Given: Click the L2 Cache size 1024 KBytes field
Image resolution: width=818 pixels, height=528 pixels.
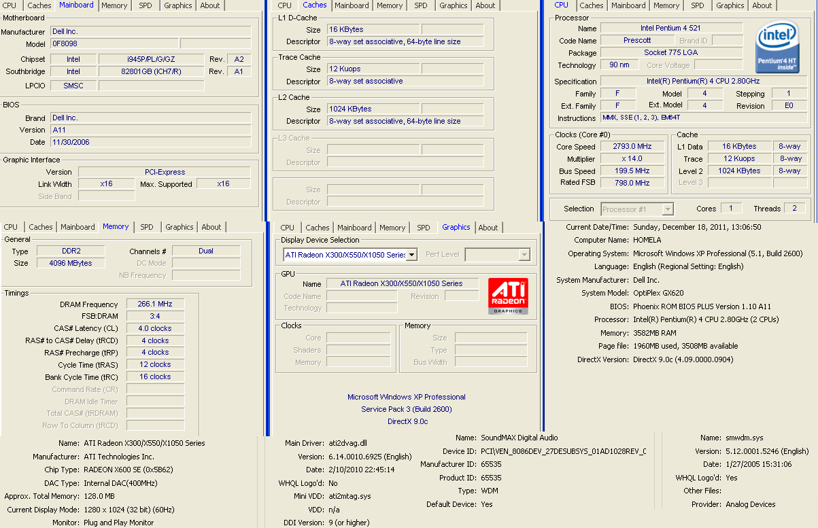Looking at the screenshot, I should [x=372, y=109].
